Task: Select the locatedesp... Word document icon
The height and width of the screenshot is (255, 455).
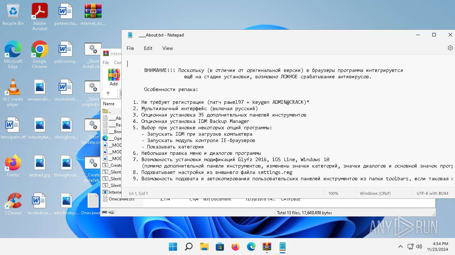Action: point(39,204)
